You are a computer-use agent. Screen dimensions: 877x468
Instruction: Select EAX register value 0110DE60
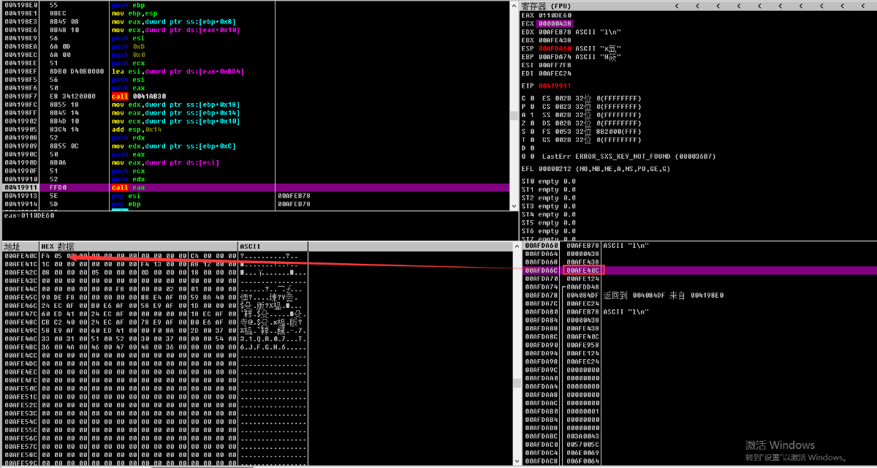point(554,15)
